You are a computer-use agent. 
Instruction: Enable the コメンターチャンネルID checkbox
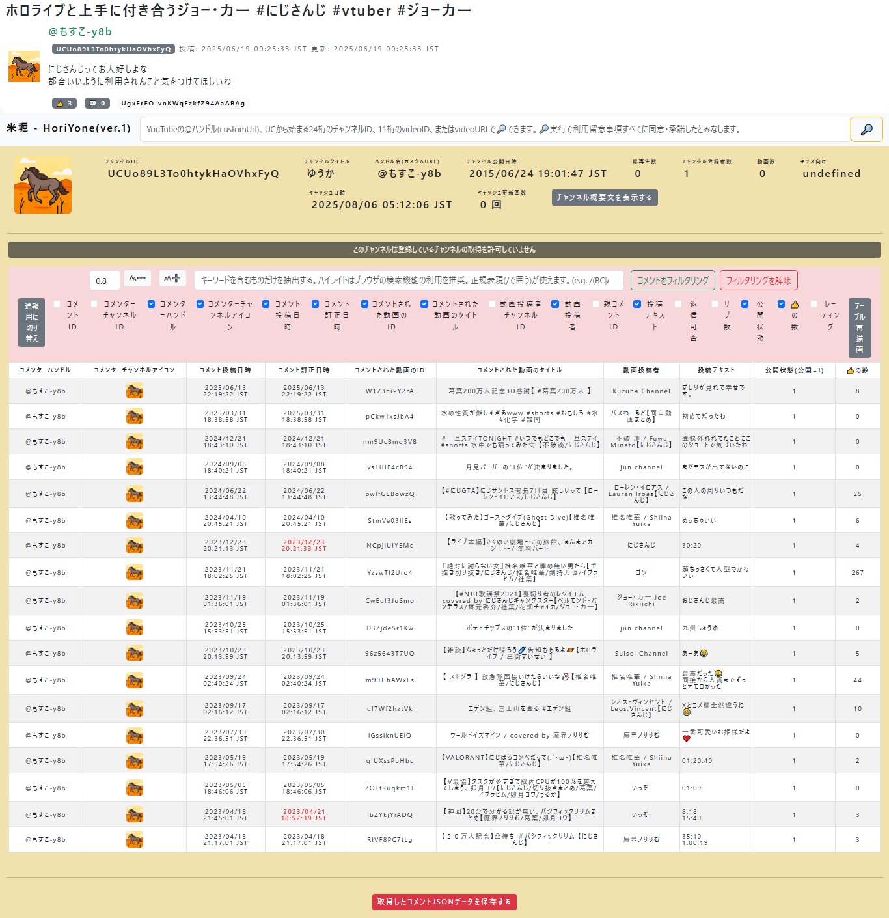pos(94,304)
